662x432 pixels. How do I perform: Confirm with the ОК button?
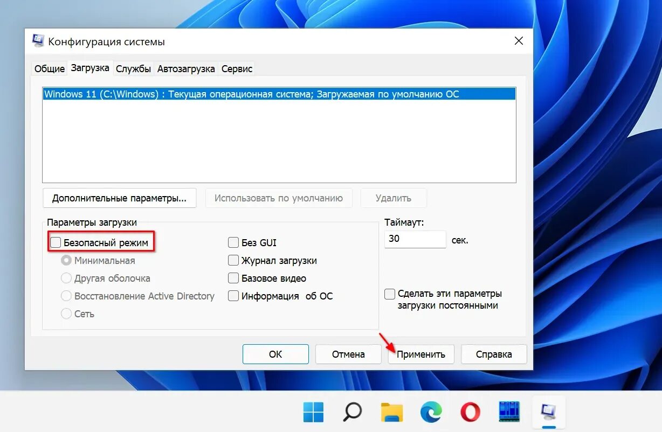(275, 354)
